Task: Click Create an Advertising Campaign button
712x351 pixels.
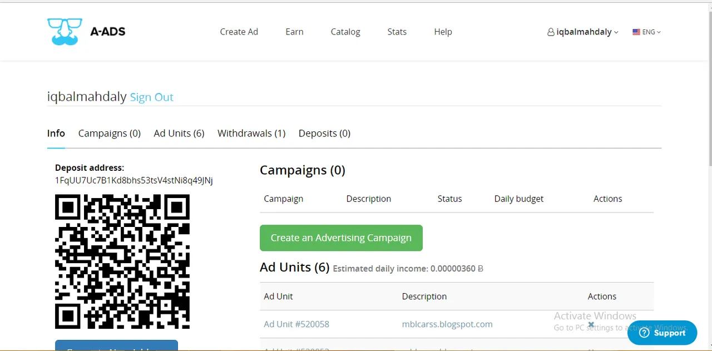Action: (x=341, y=238)
